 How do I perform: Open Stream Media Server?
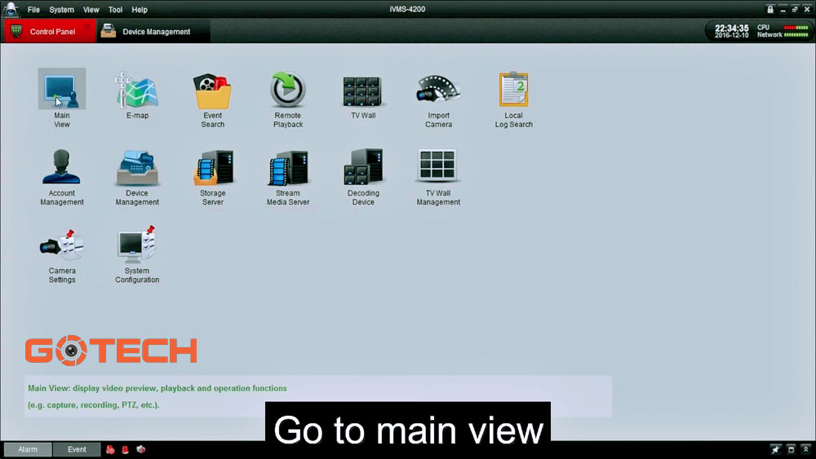(288, 168)
